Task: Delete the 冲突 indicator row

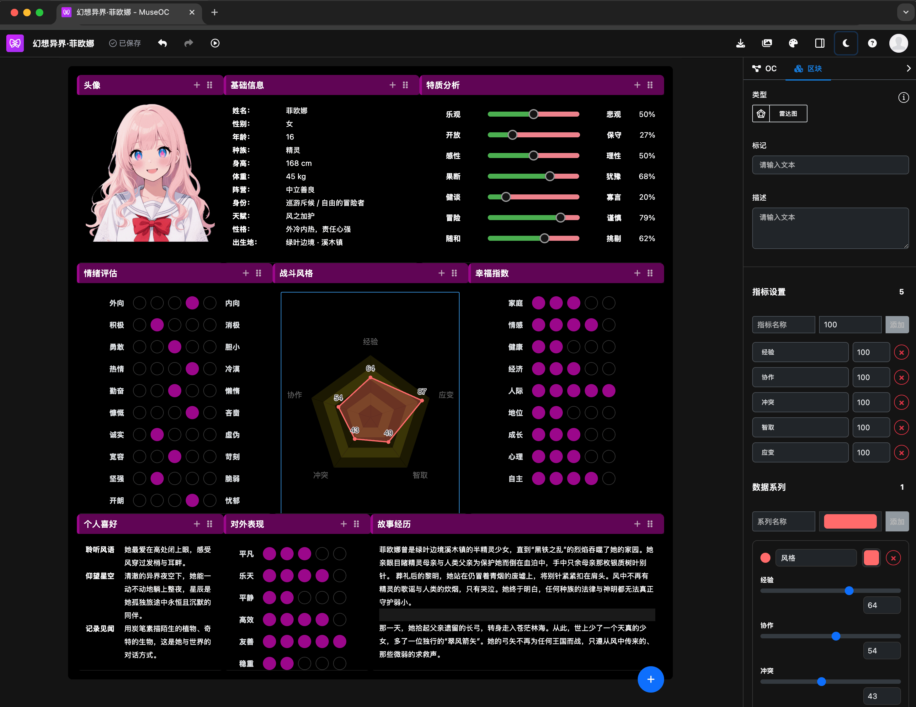Action: pyautogui.click(x=901, y=402)
